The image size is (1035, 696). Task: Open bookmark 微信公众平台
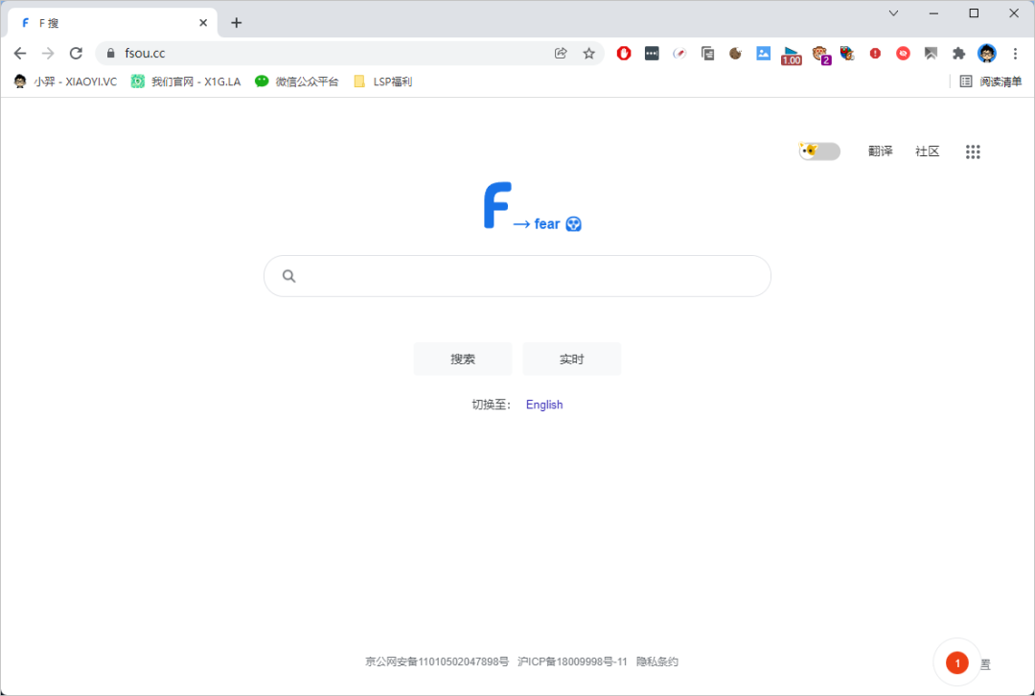pos(297,81)
